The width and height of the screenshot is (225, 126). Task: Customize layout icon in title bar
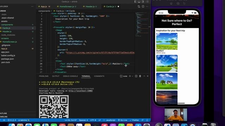tap(147, 1)
